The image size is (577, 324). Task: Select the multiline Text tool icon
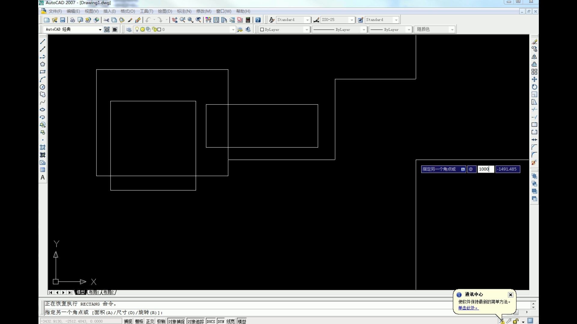43,178
